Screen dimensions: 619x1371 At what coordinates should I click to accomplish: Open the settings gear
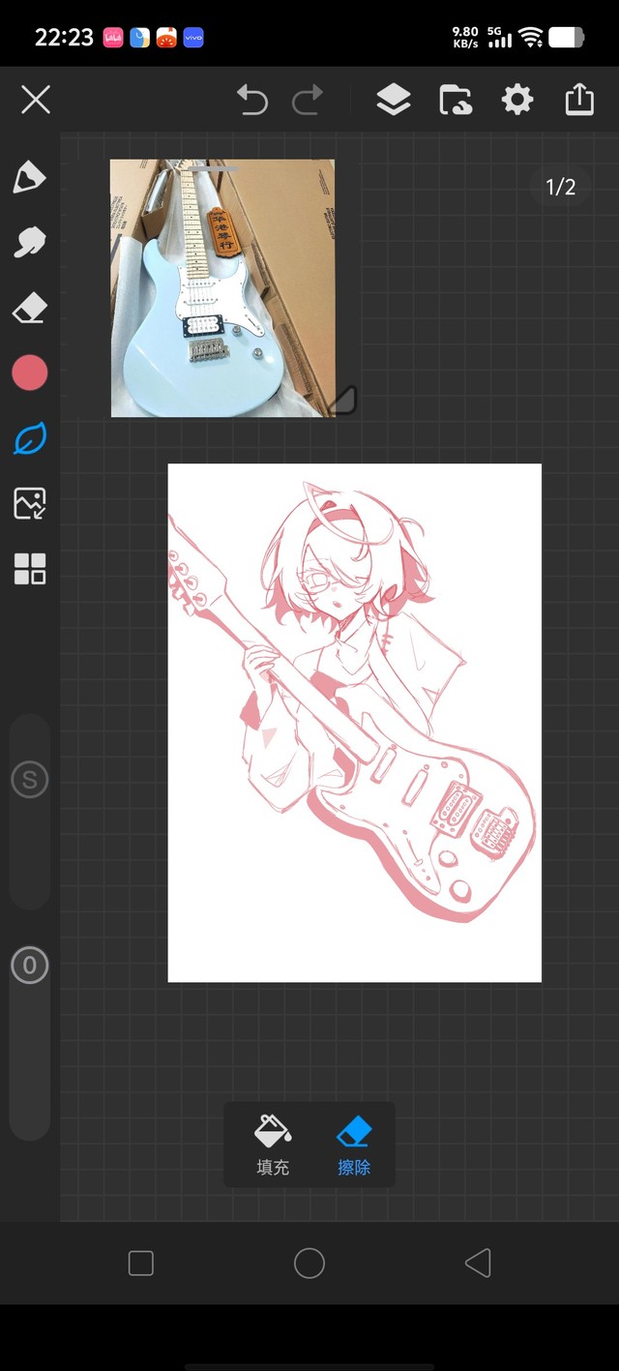tap(517, 100)
